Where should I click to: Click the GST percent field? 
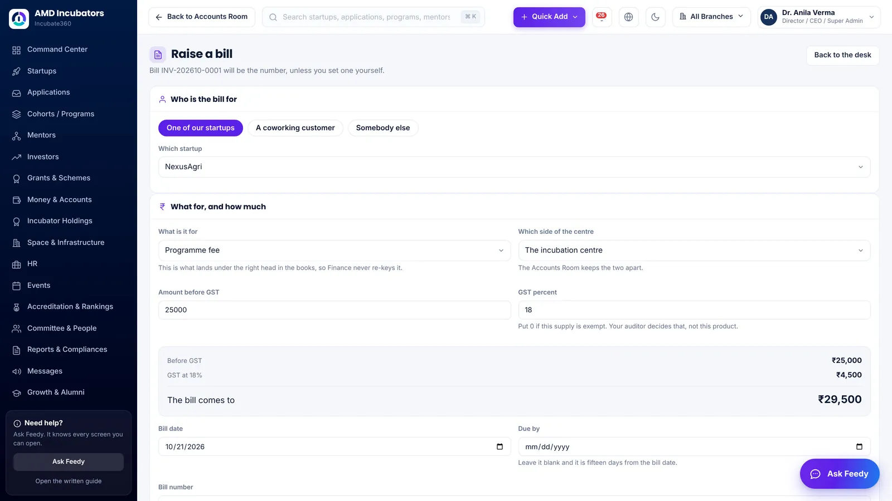[694, 310]
